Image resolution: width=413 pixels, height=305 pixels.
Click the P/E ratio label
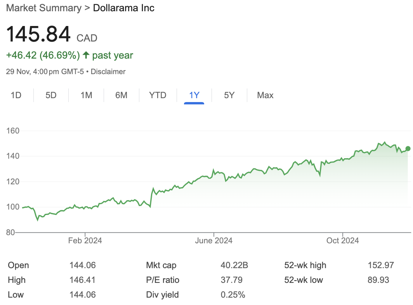pyautogui.click(x=163, y=280)
